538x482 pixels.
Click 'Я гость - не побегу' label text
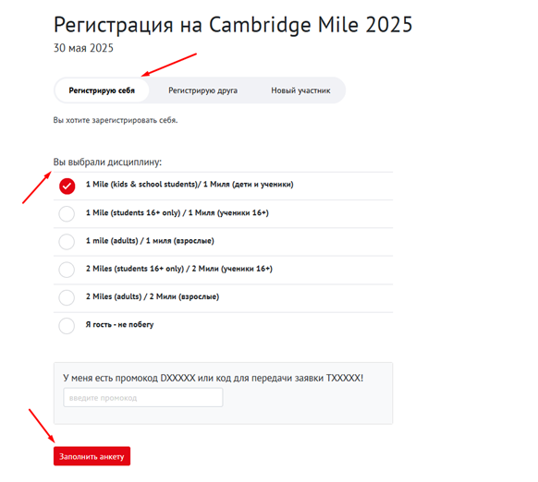pyautogui.click(x=119, y=325)
